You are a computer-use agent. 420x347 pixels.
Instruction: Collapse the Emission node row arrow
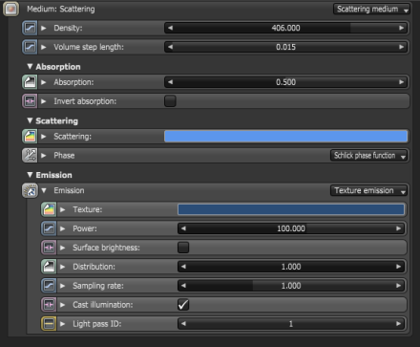(44, 190)
